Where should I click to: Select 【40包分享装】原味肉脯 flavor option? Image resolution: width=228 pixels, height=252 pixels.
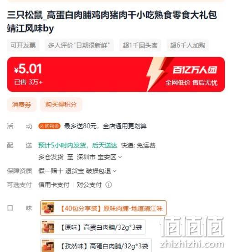[x=103, y=208]
